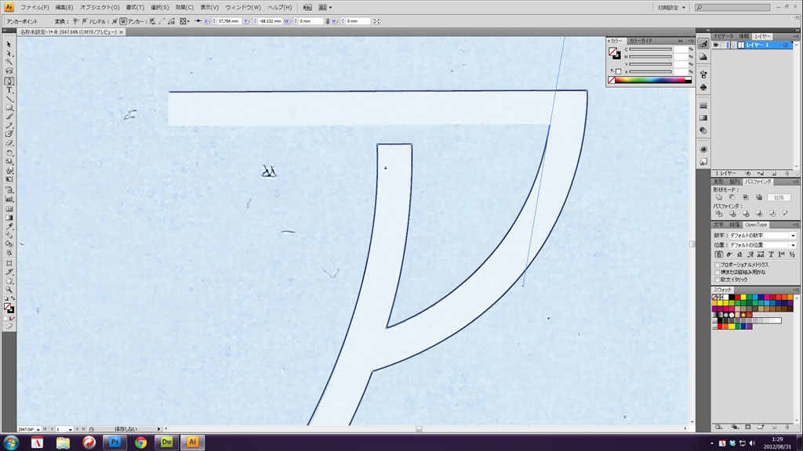Screen dimensions: 803x451
Task: Select the Magic Wand tool
Action: (x=9, y=63)
